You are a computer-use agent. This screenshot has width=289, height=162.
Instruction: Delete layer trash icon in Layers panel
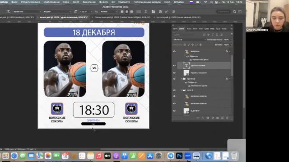(227, 118)
